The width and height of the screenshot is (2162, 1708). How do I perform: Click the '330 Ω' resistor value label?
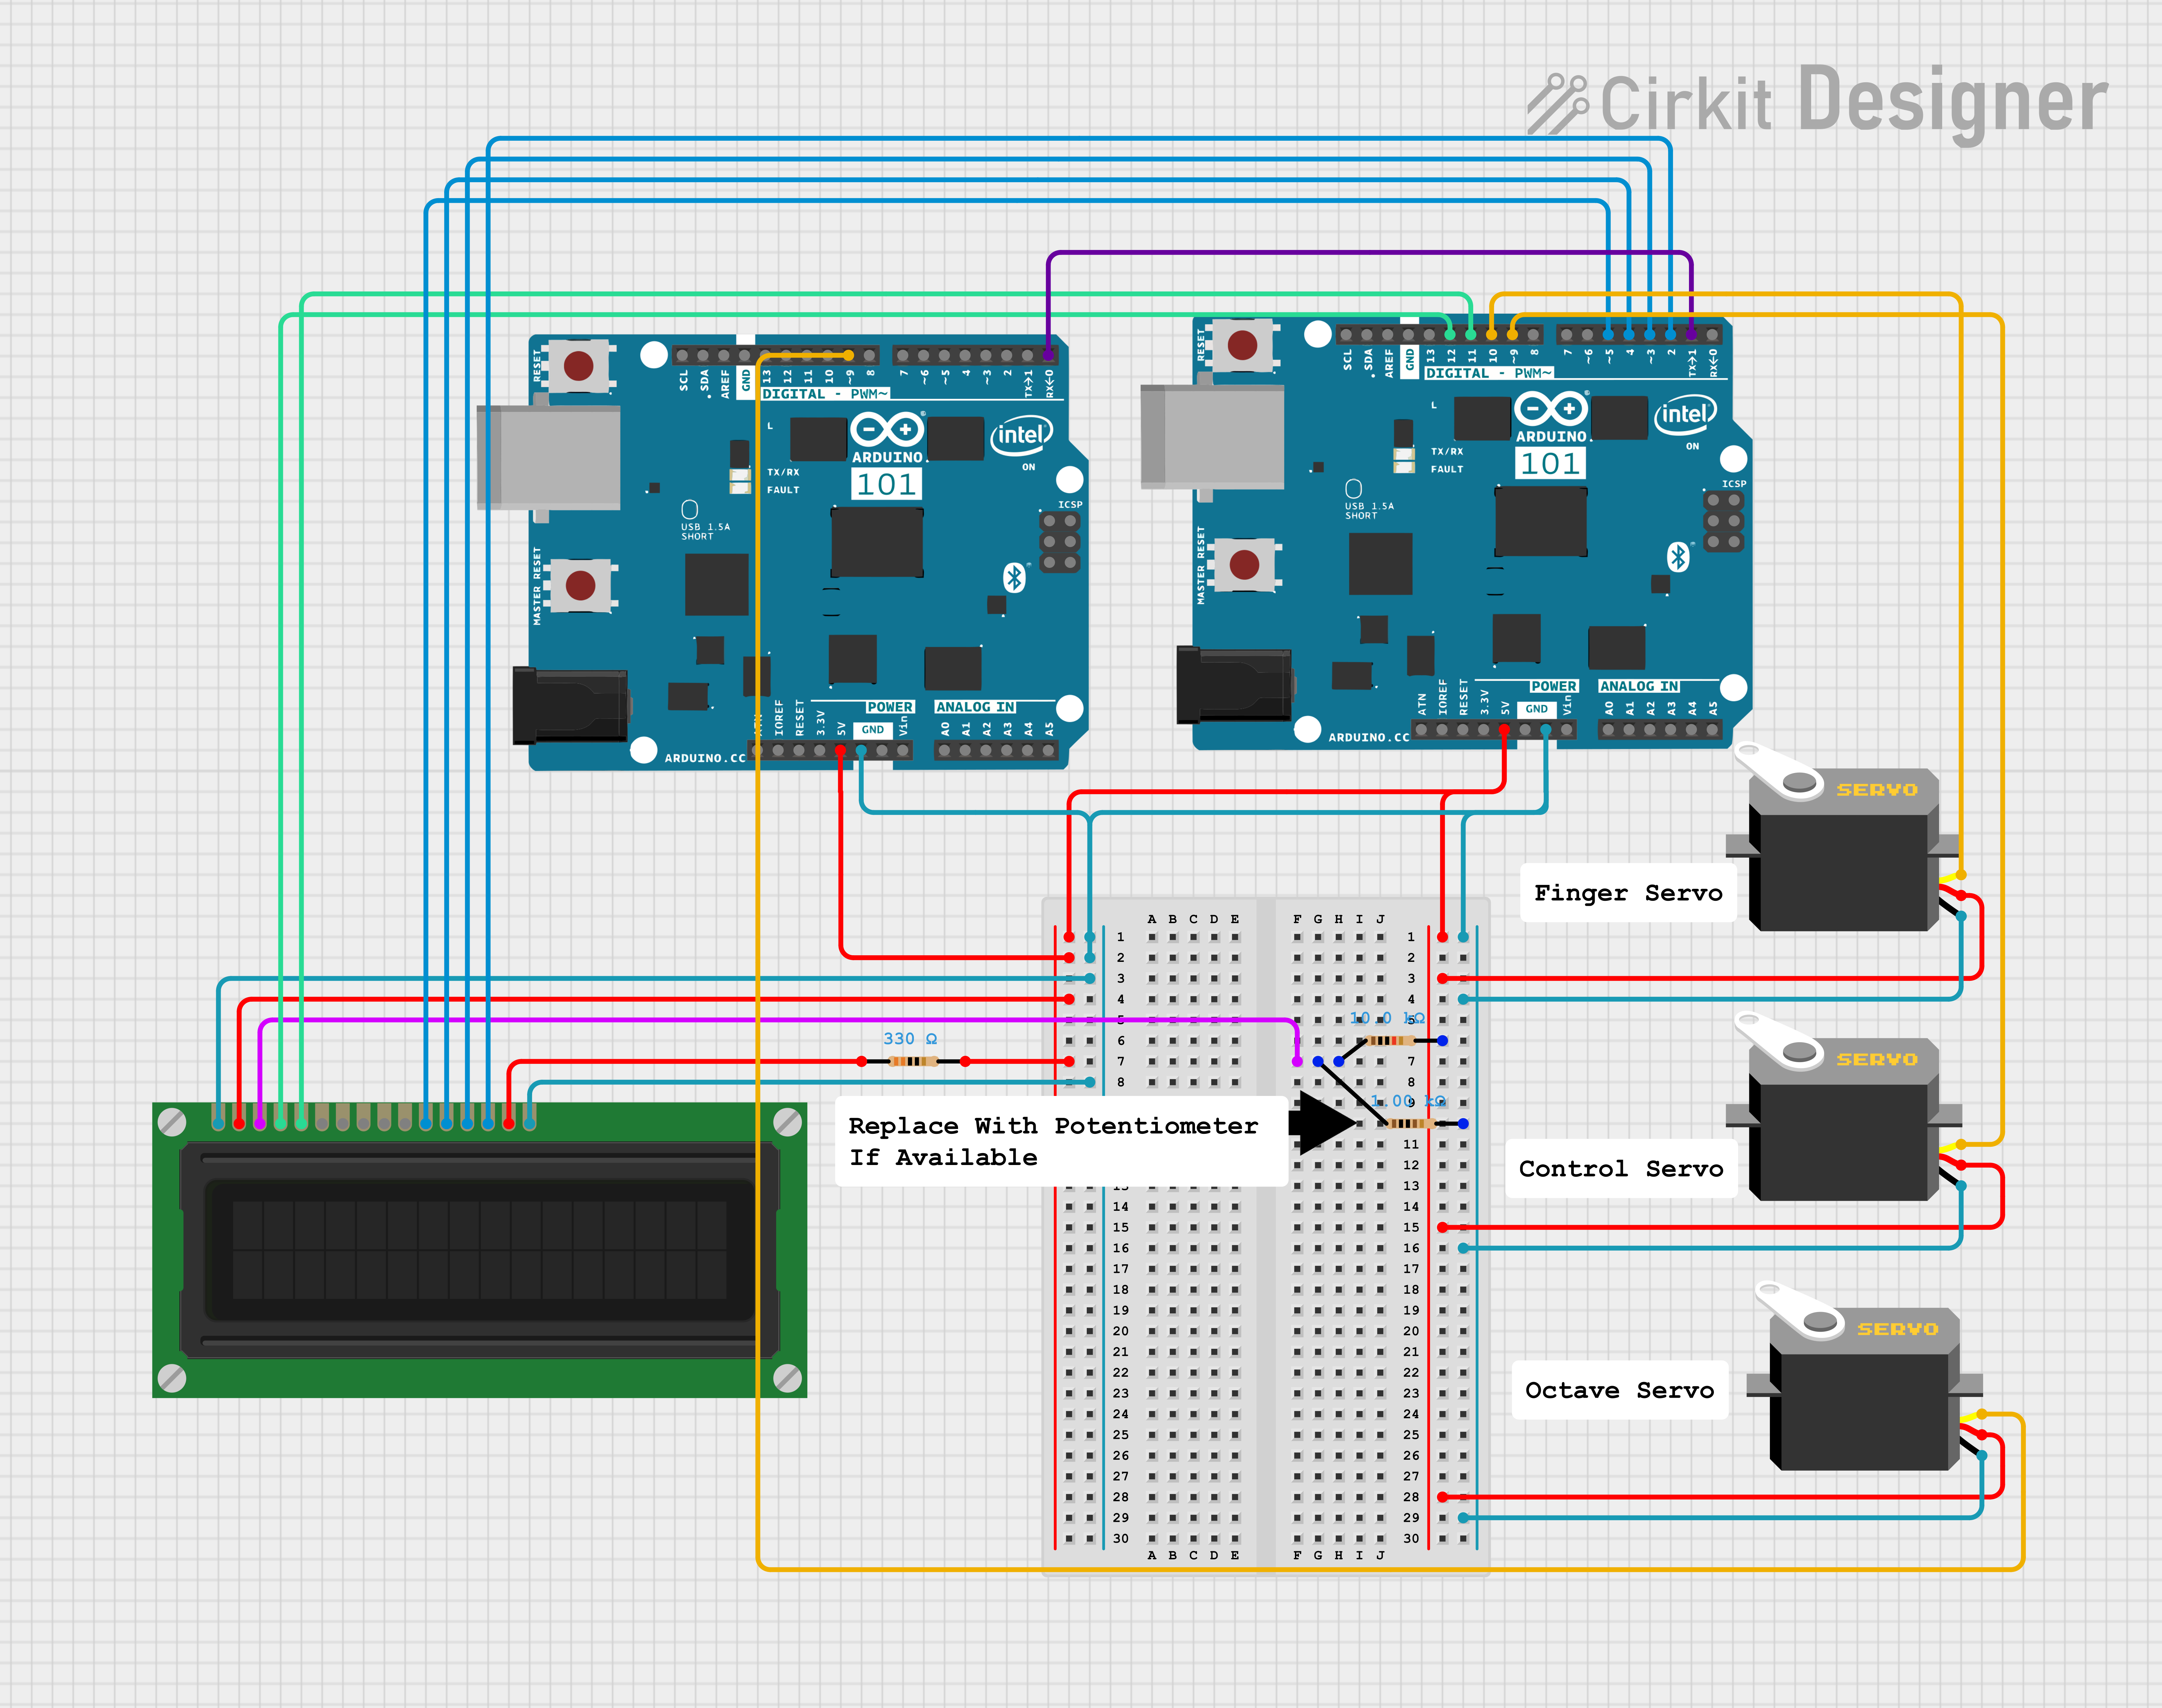(910, 1039)
